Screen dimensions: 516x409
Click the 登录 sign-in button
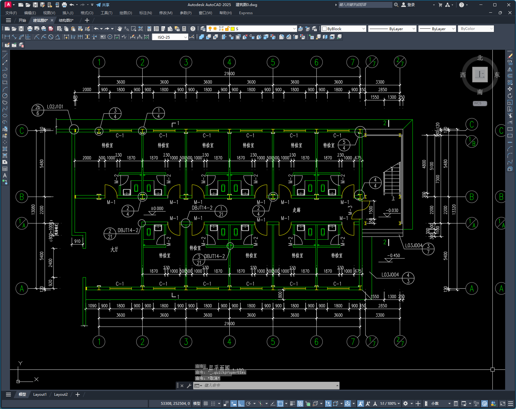pos(408,5)
